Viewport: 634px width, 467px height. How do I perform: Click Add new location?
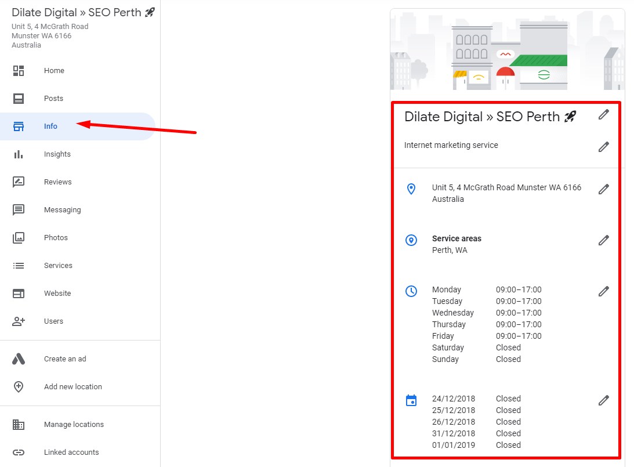(78, 387)
